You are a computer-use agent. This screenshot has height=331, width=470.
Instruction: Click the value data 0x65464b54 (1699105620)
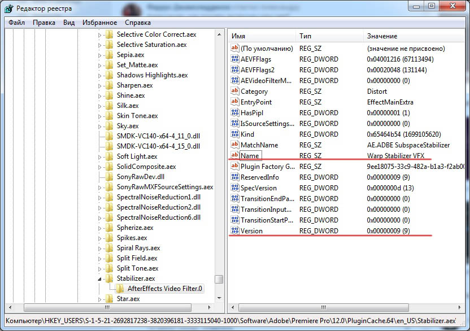coord(404,134)
